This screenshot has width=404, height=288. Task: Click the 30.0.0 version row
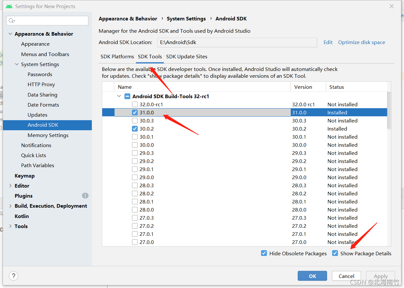pos(245,145)
